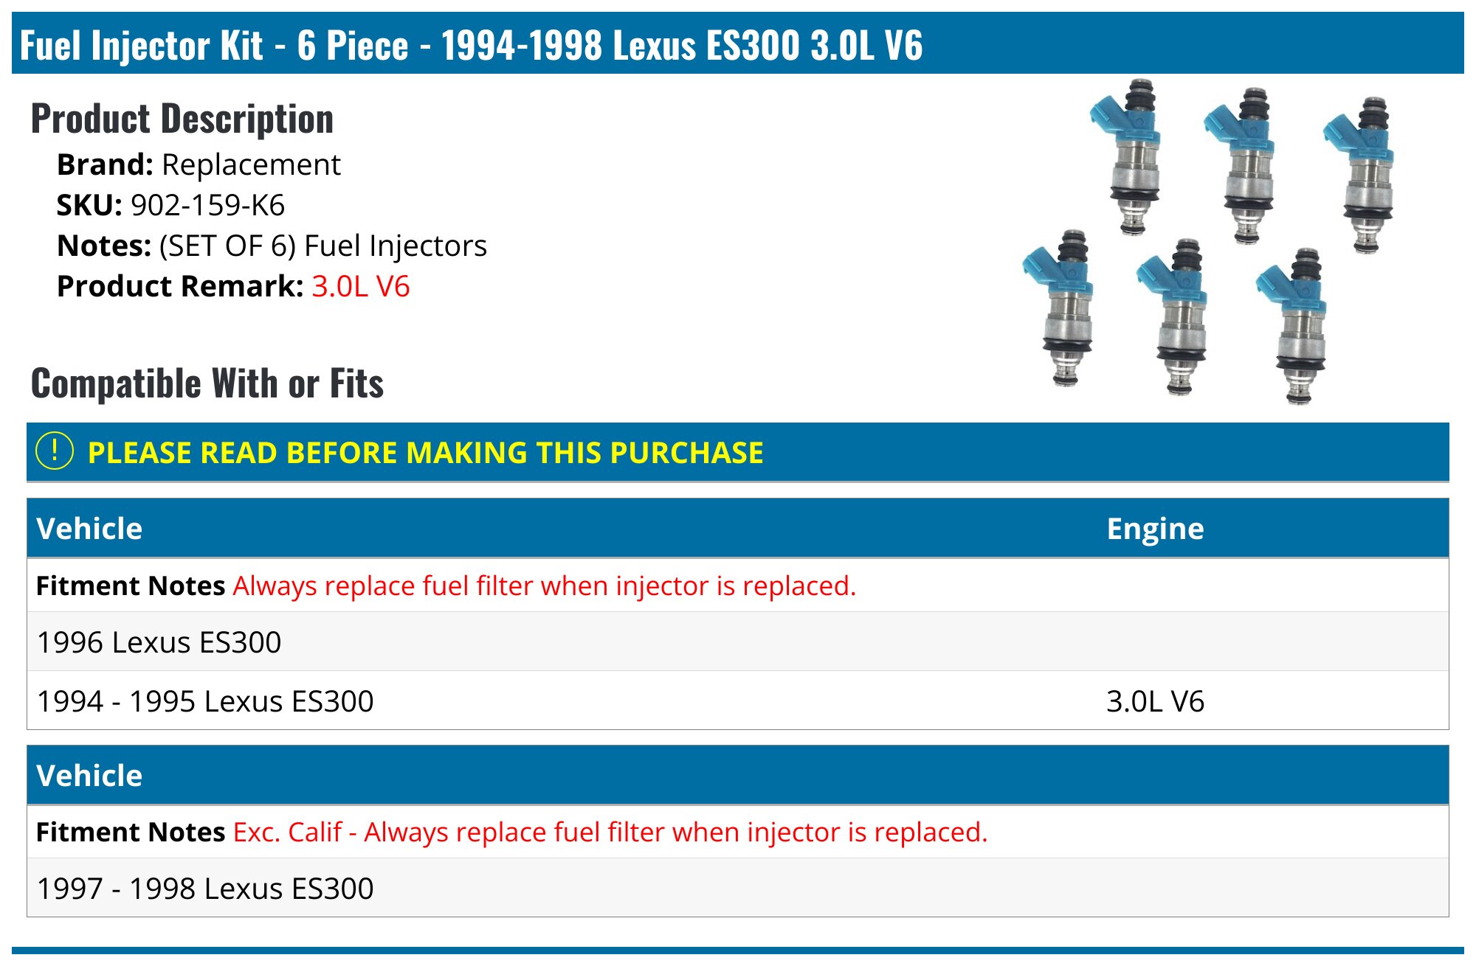1476x966 pixels.
Task: Click the top-left fuel injector image
Action: 1131,156
